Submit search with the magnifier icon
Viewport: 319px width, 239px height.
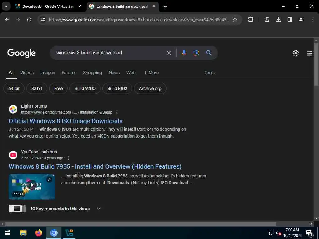click(209, 53)
